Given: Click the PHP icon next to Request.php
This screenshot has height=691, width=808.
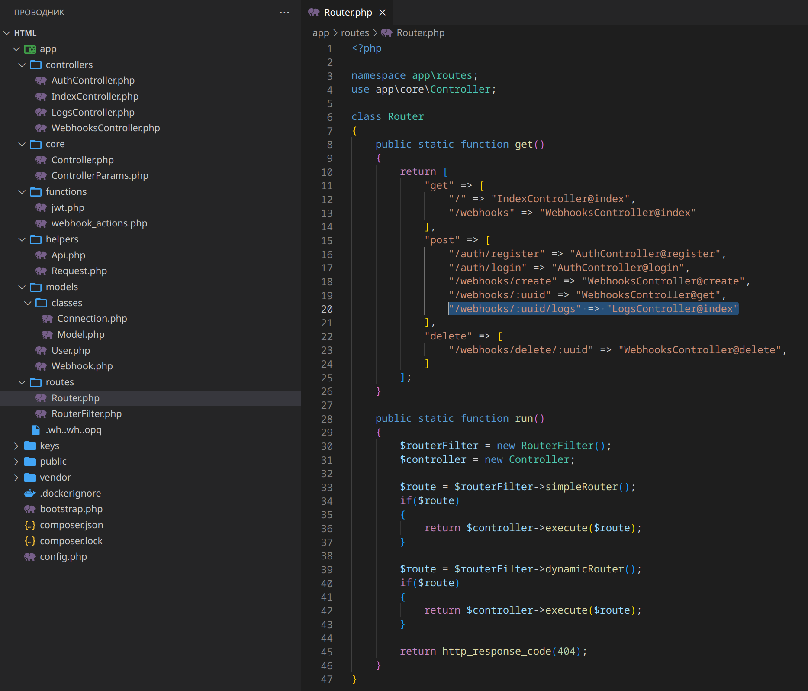Looking at the screenshot, I should pos(41,271).
